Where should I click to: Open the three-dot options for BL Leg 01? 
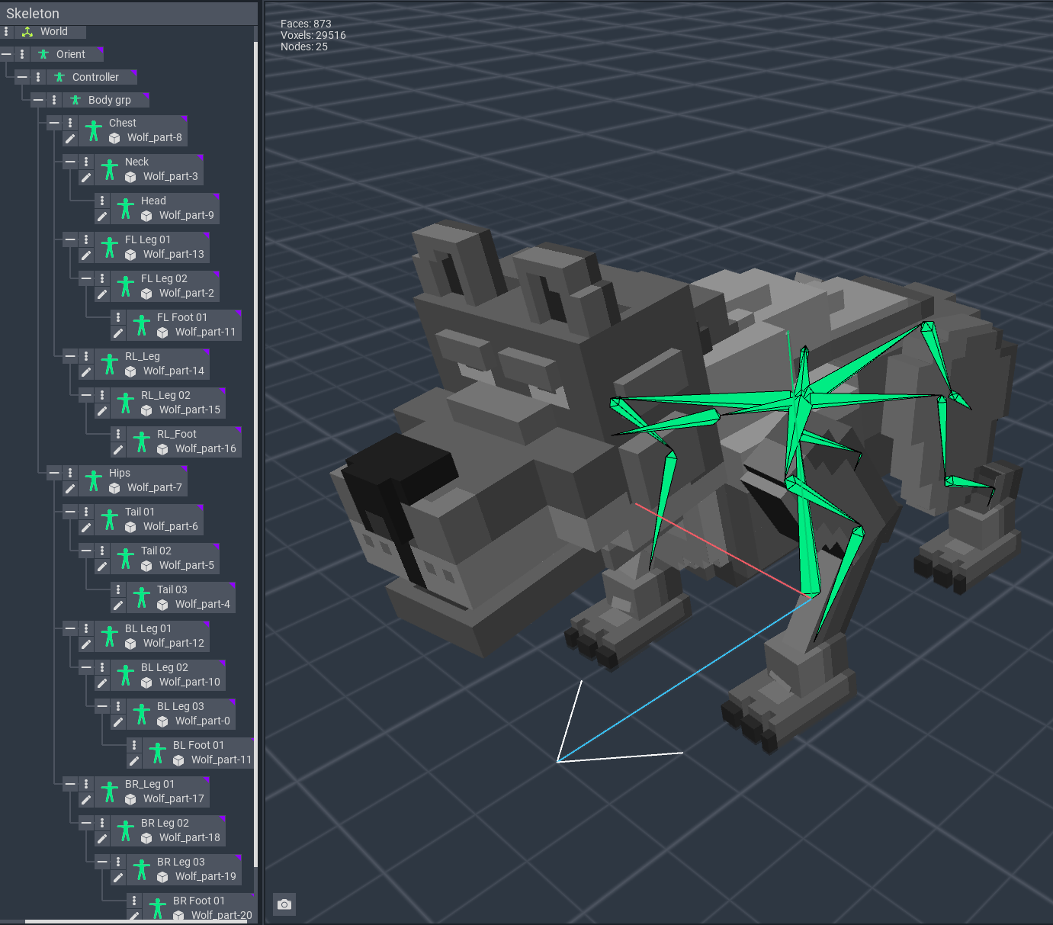tap(86, 628)
